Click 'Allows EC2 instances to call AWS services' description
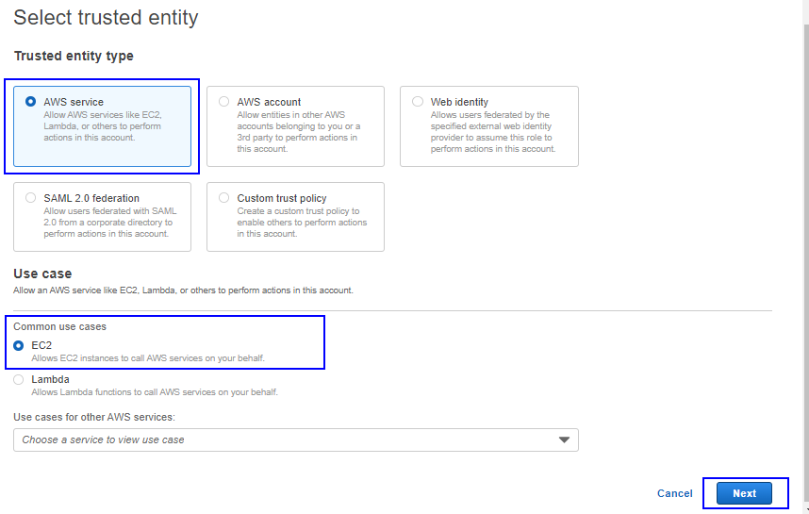Screen dimensions: 809x514 pos(148,358)
